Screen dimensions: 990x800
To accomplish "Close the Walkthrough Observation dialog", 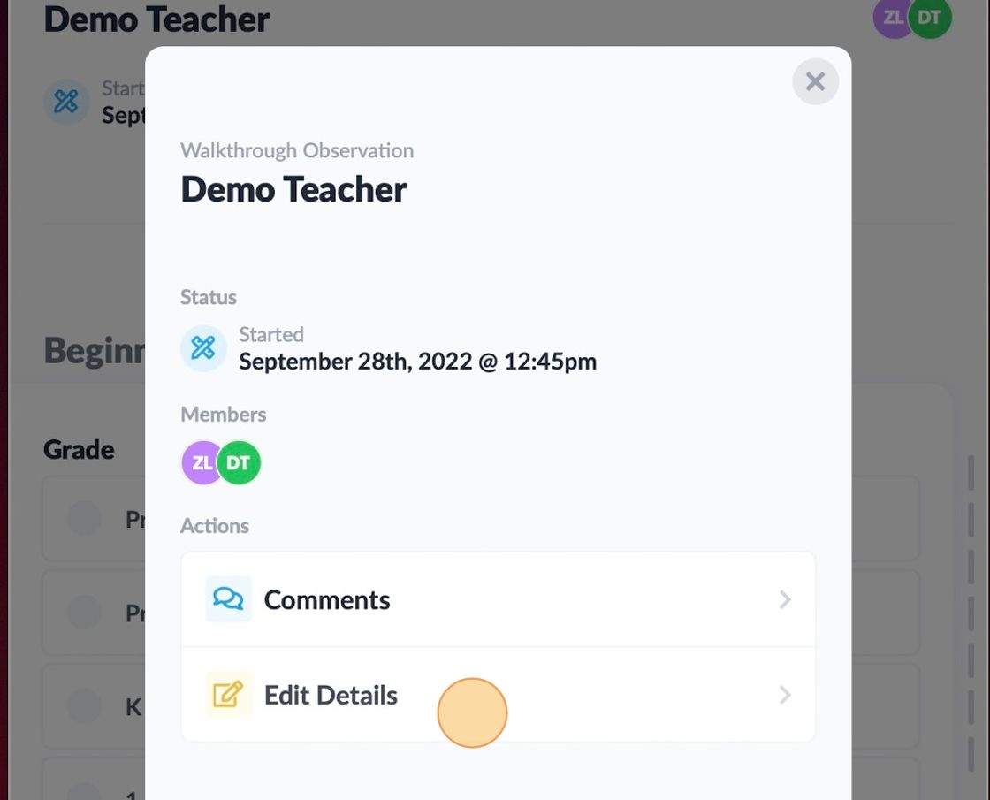I will [x=815, y=82].
